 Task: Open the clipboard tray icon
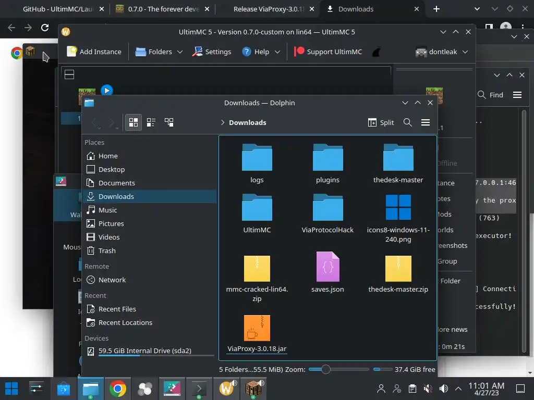412,389
